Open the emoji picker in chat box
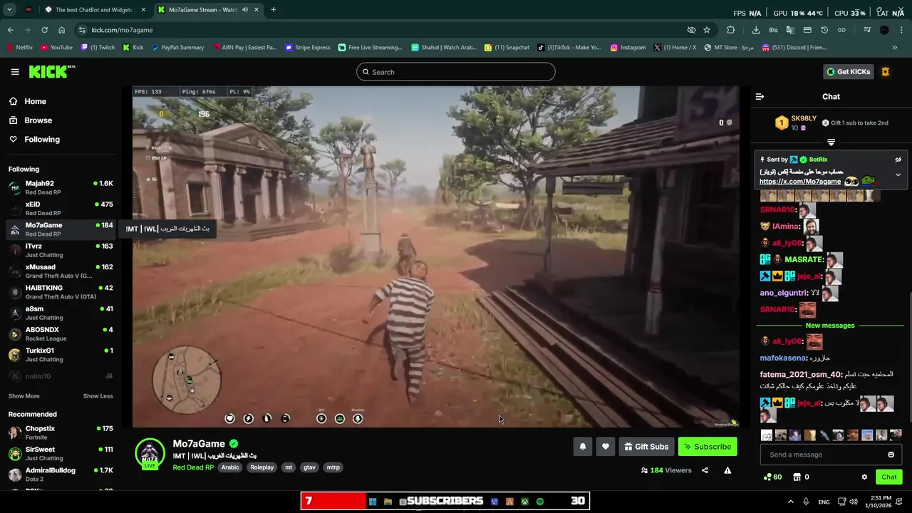This screenshot has width=912, height=513. point(891,455)
